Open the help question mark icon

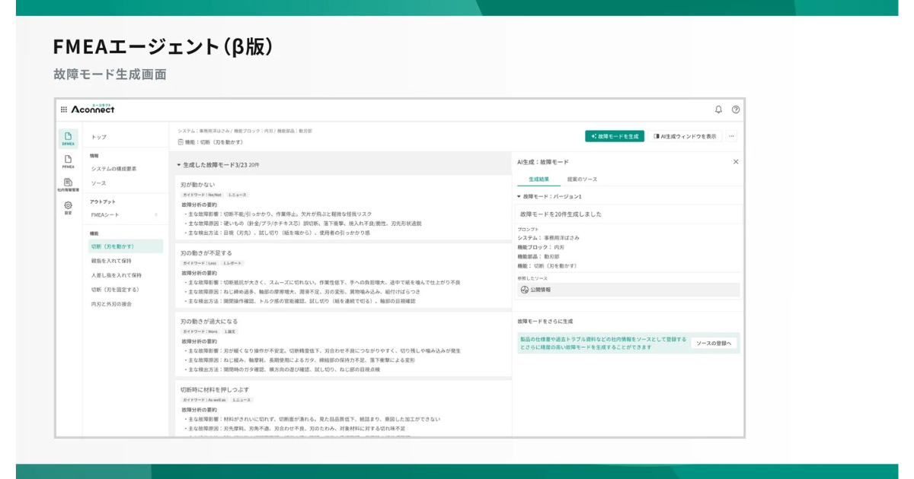pyautogui.click(x=736, y=109)
